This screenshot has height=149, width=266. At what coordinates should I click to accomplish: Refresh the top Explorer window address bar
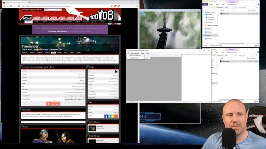click(x=236, y=7)
